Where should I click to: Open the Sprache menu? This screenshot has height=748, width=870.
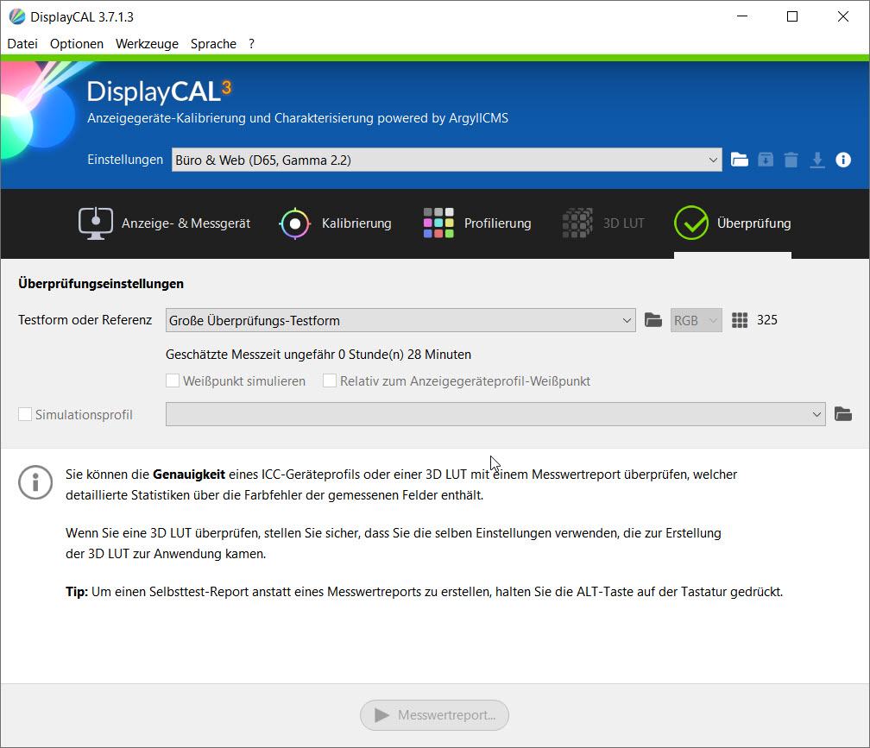point(214,44)
